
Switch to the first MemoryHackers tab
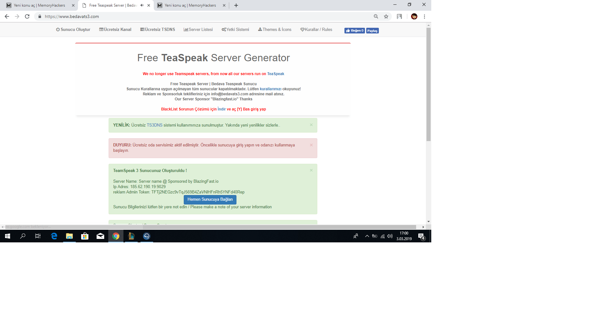click(39, 5)
